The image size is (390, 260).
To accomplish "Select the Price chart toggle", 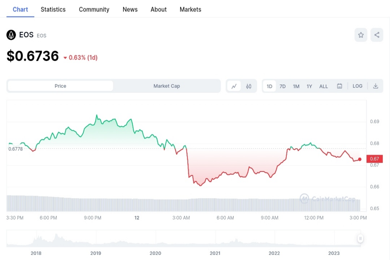I will click(60, 86).
